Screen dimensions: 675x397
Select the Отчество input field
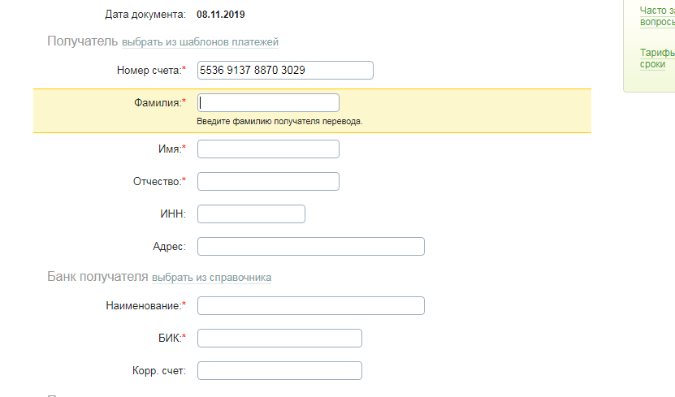pyautogui.click(x=268, y=181)
